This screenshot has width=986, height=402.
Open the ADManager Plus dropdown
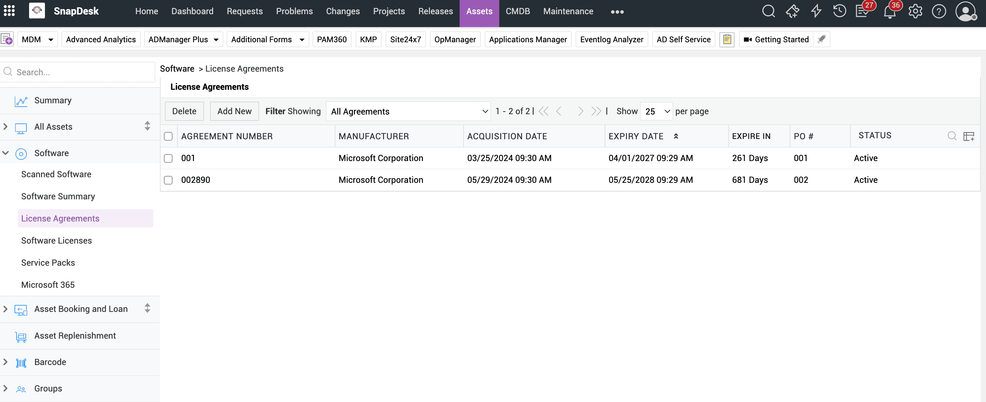[183, 39]
